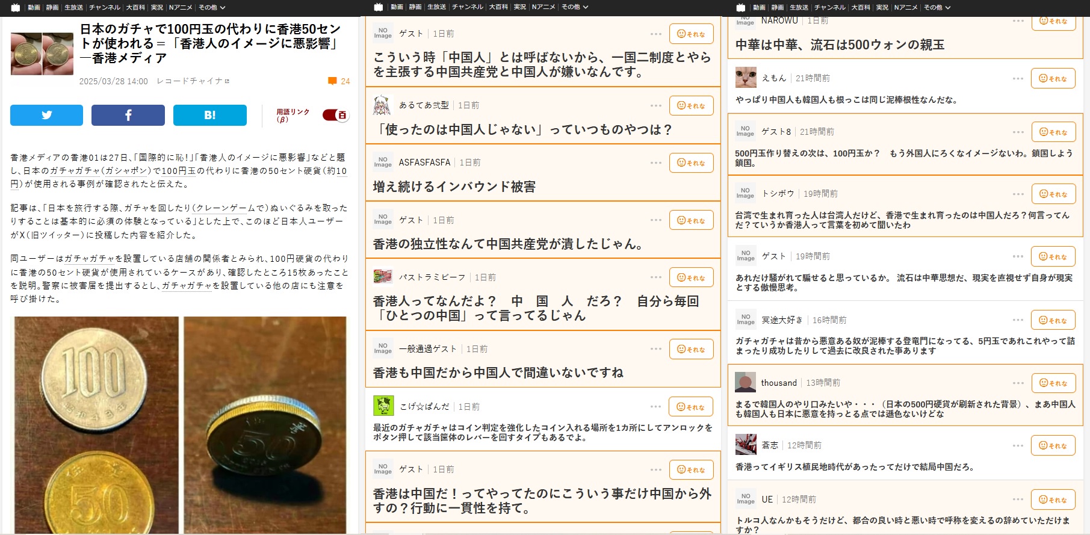Viewport: 1090px width, 535px height.
Task: Toggle the それな reaction on トシボウ's comment
Action: coord(1053,194)
